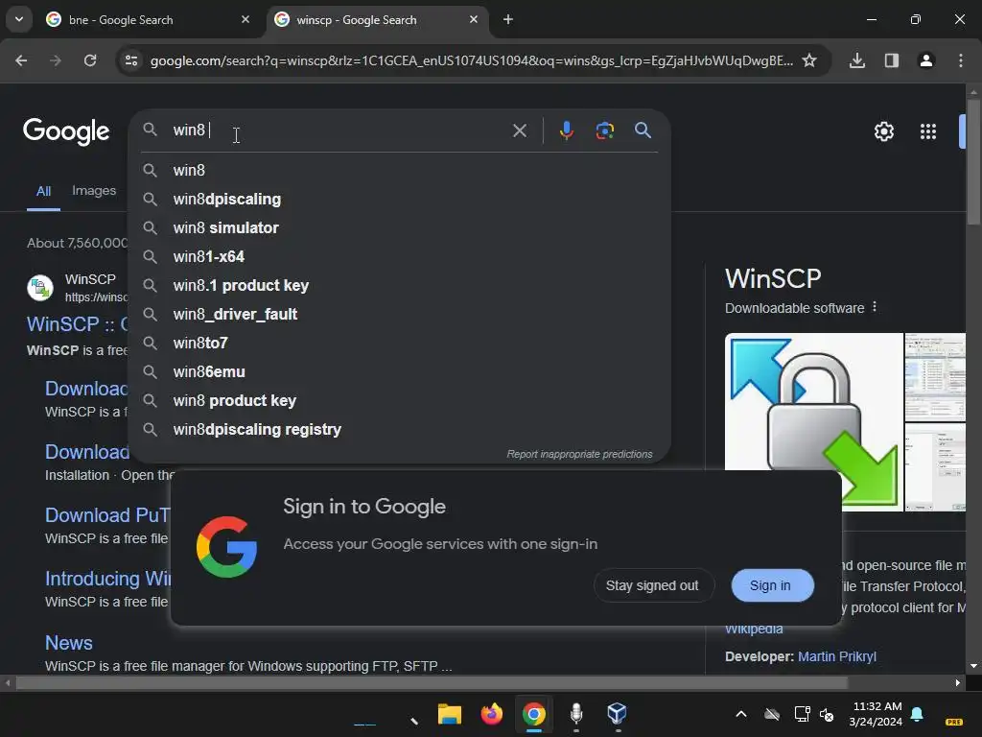
Task: Submit search with blue magnifier icon
Action: click(643, 131)
